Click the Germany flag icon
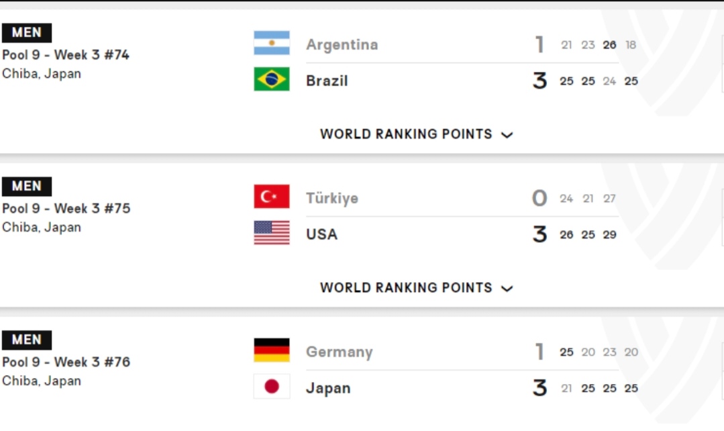This screenshot has width=724, height=431. [x=272, y=350]
